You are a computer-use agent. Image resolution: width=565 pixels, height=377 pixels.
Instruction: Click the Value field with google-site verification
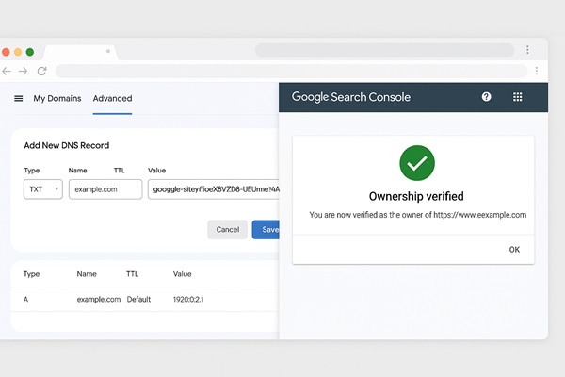(215, 189)
